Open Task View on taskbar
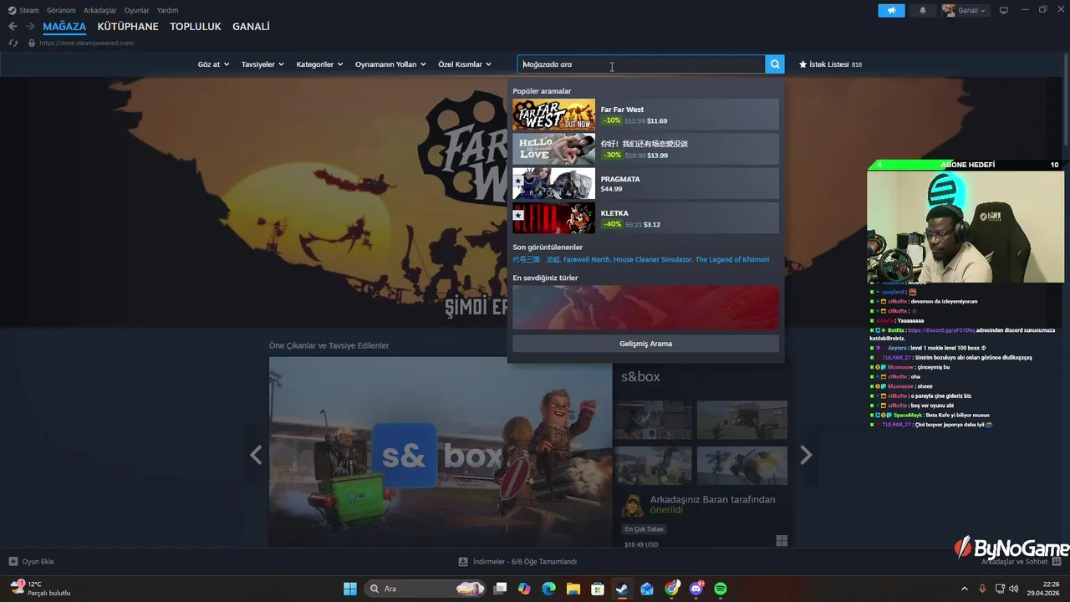The width and height of the screenshot is (1070, 602). pyautogui.click(x=500, y=589)
